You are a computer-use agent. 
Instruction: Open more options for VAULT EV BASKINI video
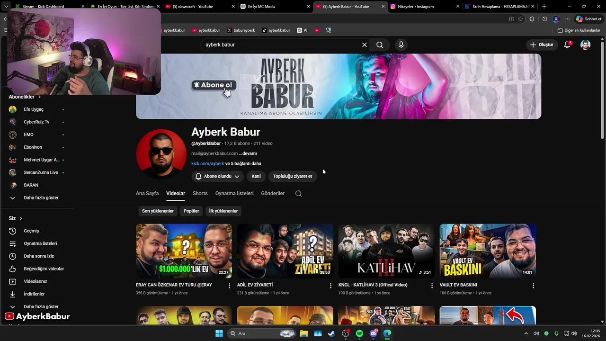tap(533, 286)
